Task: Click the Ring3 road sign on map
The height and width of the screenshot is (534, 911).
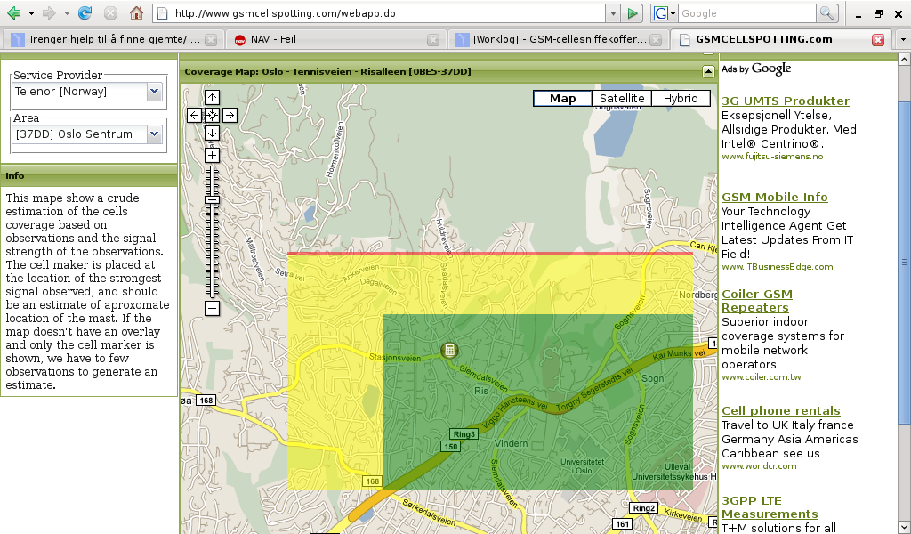Action: click(x=464, y=434)
